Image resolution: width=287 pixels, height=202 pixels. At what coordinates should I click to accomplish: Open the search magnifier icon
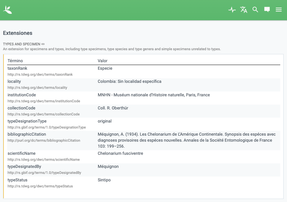click(255, 9)
